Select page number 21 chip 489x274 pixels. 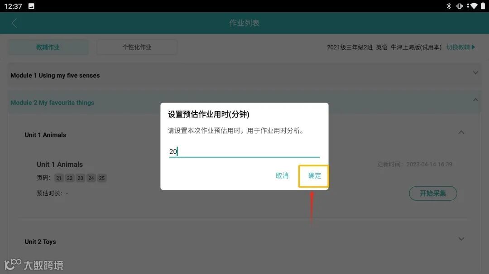pos(59,178)
